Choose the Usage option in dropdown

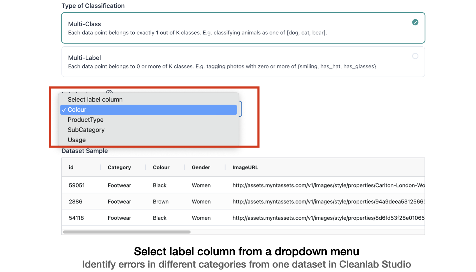pyautogui.click(x=77, y=140)
